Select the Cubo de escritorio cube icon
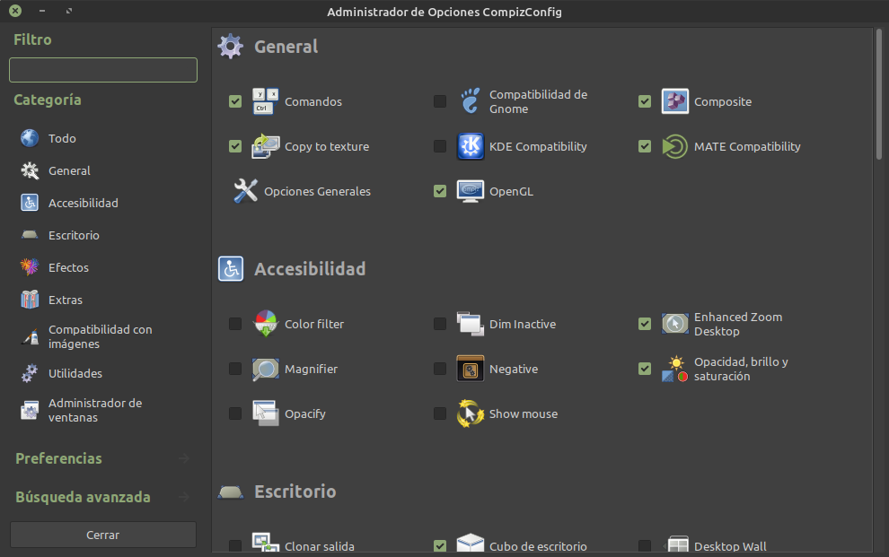 pyautogui.click(x=470, y=545)
